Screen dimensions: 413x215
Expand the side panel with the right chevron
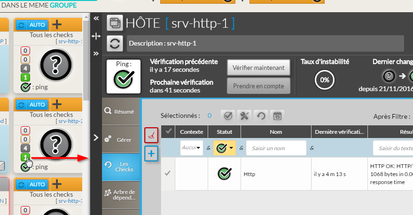point(96,138)
